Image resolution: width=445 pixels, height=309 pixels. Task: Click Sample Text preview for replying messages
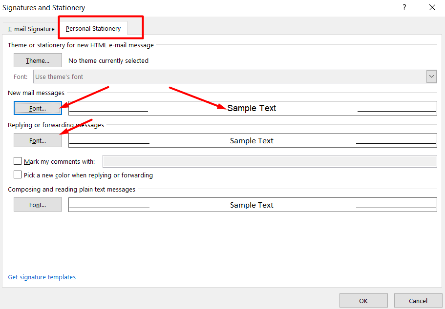[x=252, y=140]
